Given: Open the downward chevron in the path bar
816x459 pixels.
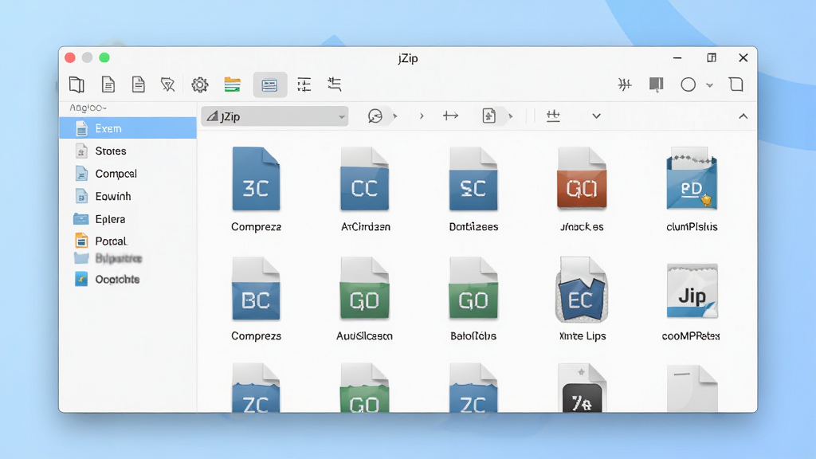Looking at the screenshot, I should (596, 116).
